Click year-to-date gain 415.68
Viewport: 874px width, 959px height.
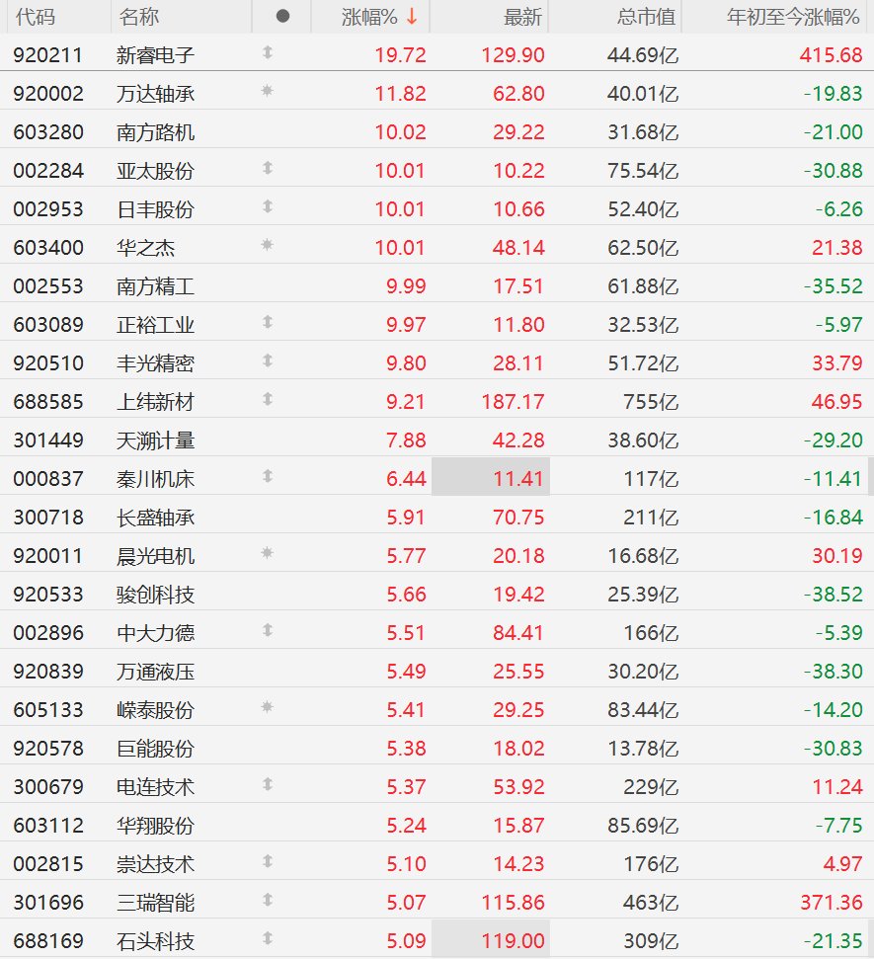tap(831, 55)
